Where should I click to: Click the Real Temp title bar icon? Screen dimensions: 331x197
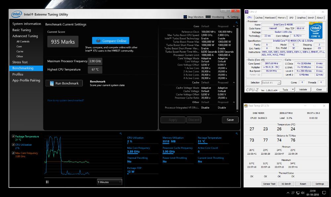coord(246,106)
